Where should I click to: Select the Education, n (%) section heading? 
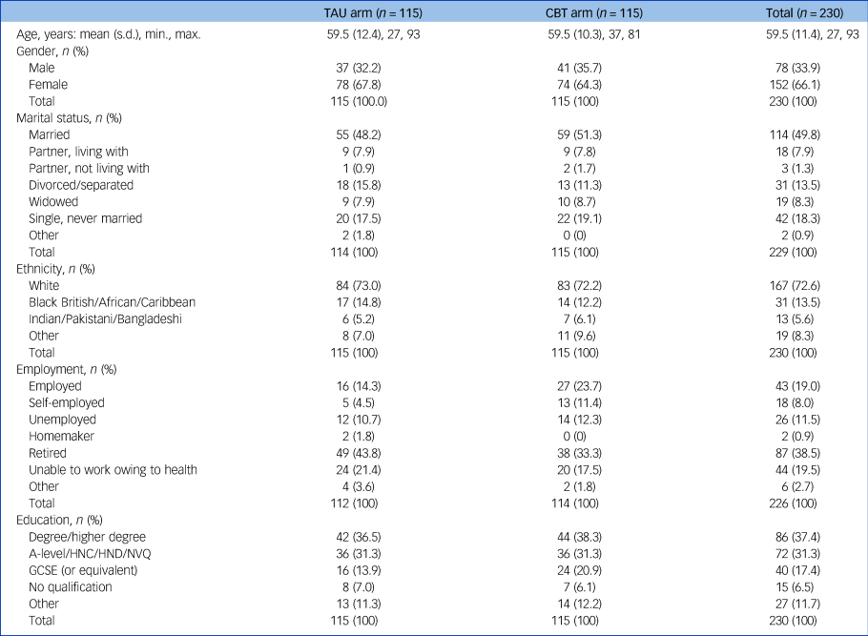coord(58,520)
